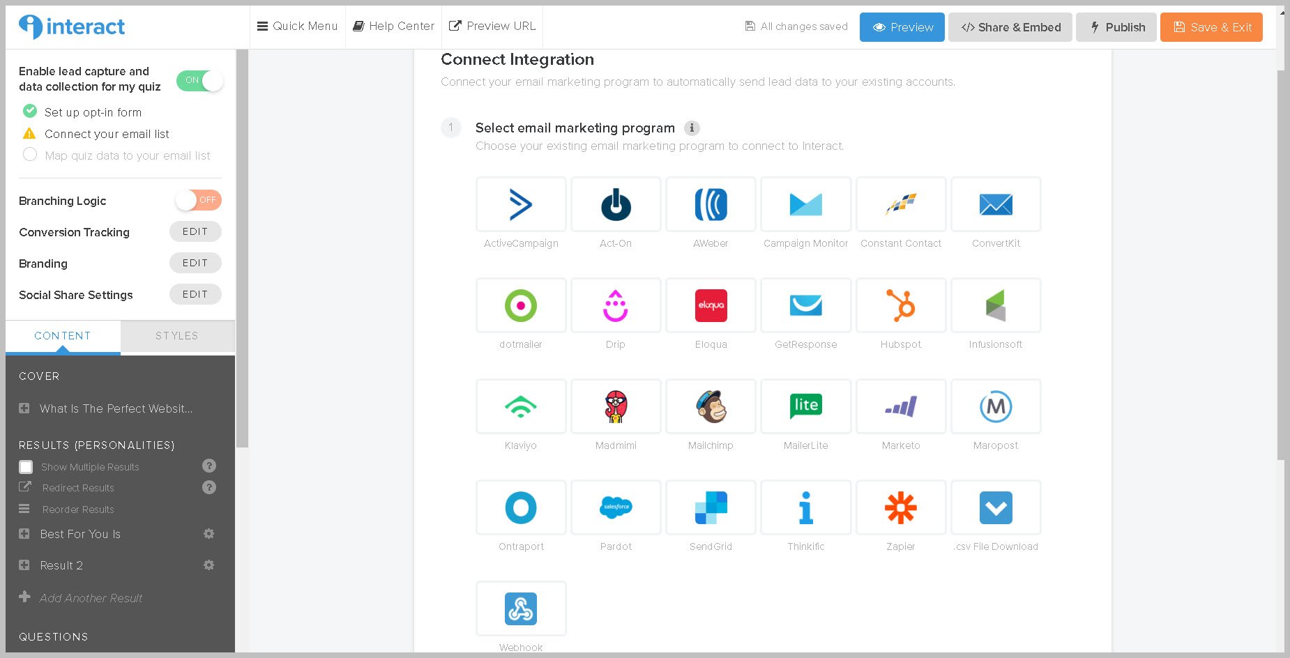
Task: Pick the MailerLite integration
Action: (x=805, y=406)
